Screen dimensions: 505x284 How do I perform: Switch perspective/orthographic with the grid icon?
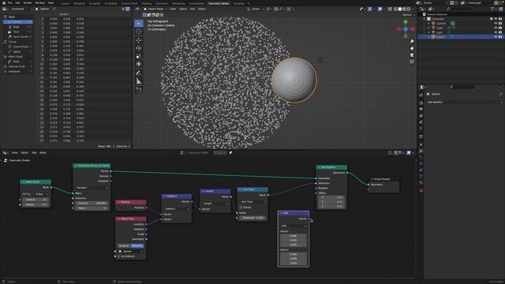(412, 62)
